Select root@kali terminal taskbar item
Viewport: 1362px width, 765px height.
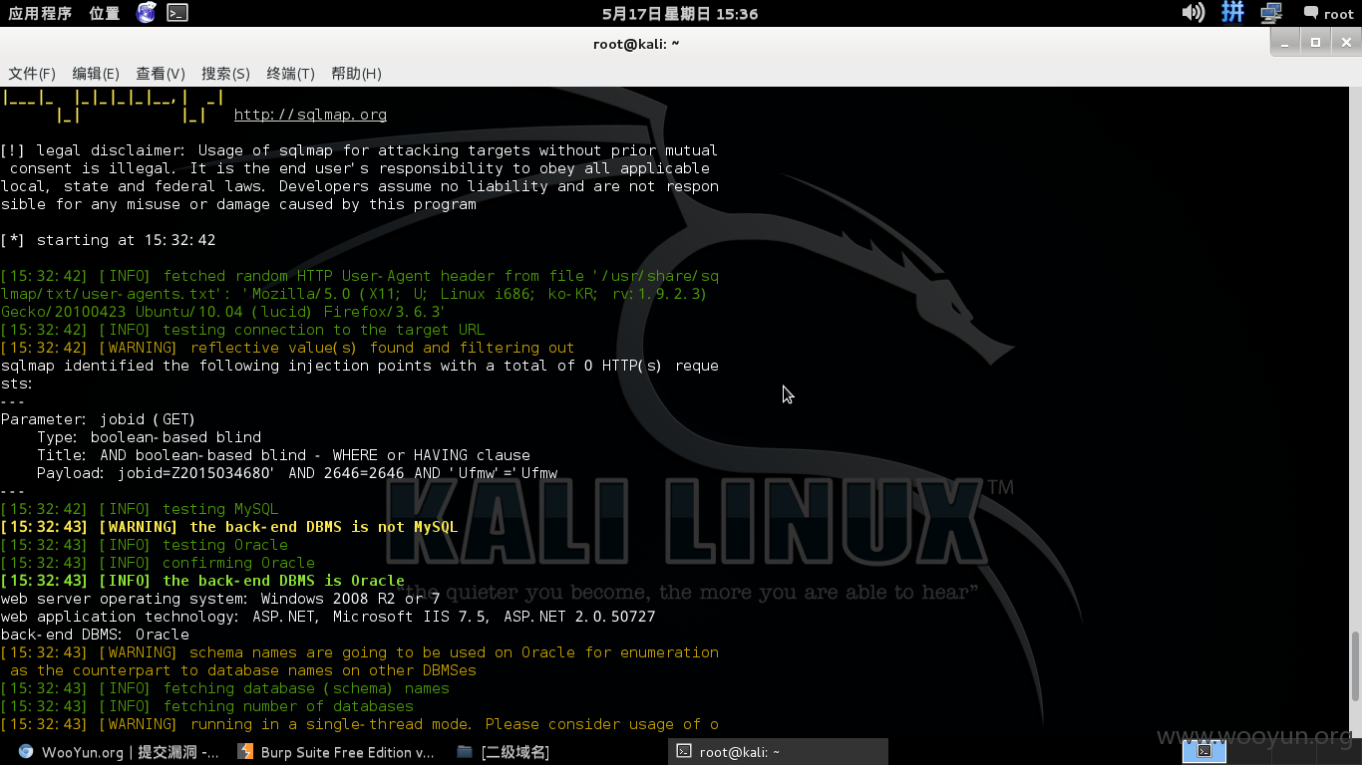(778, 752)
